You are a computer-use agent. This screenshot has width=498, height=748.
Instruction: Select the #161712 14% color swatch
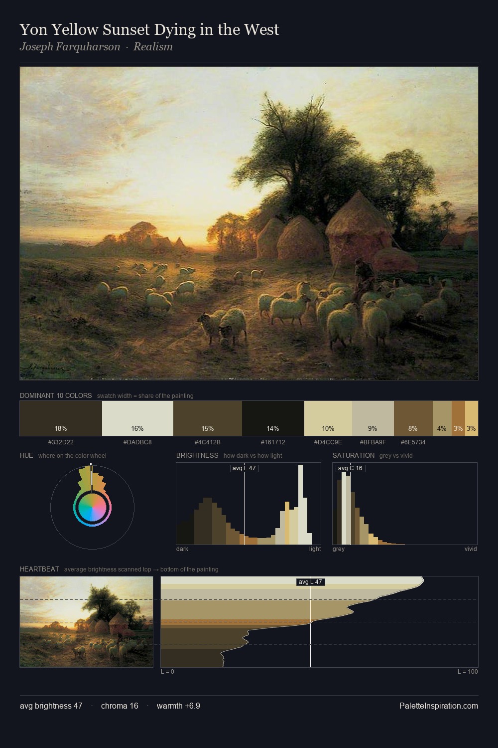click(x=273, y=418)
